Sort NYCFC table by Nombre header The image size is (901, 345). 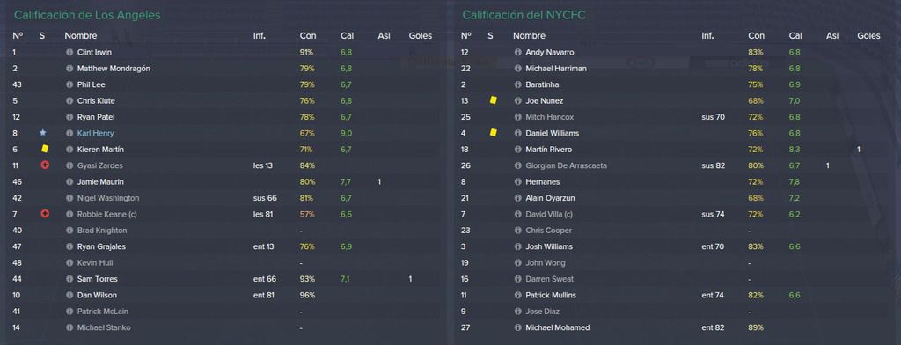point(529,36)
